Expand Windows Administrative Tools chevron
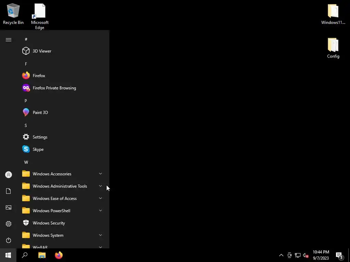350x262 pixels. coord(100,186)
